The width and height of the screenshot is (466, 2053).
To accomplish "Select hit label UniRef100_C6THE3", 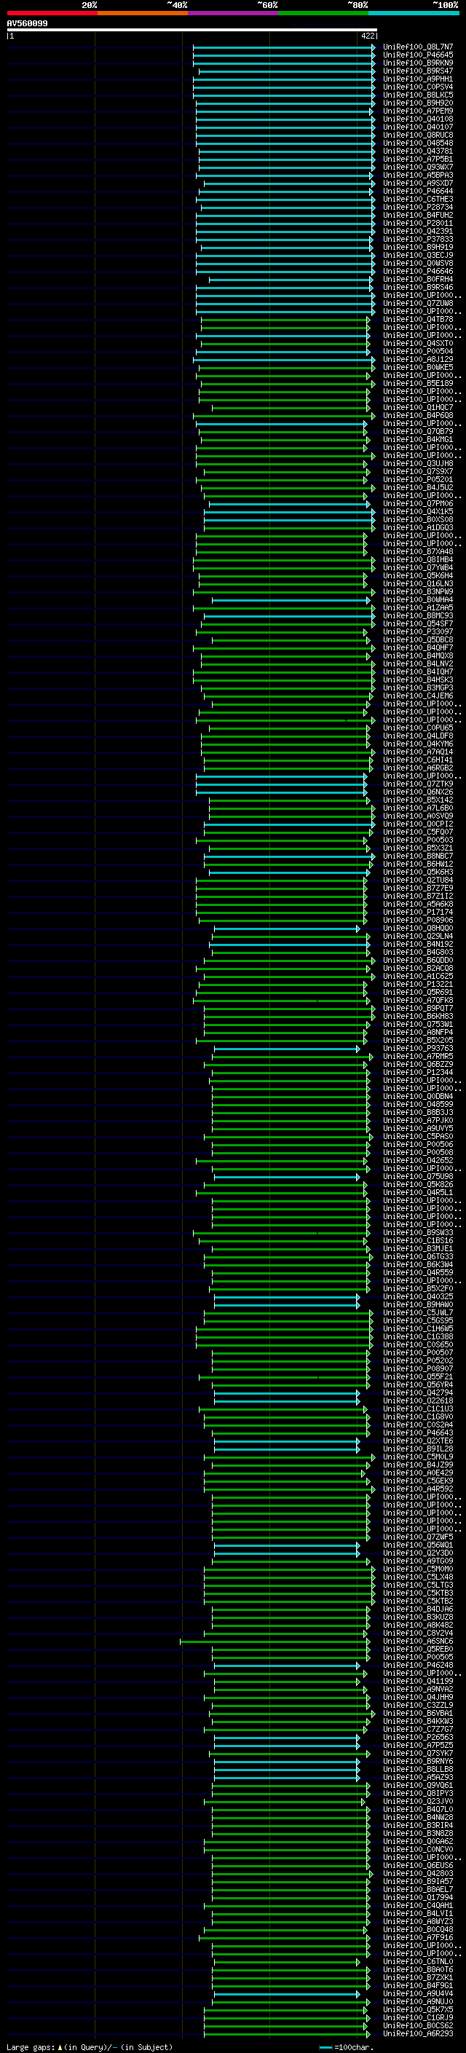I will coord(418,200).
